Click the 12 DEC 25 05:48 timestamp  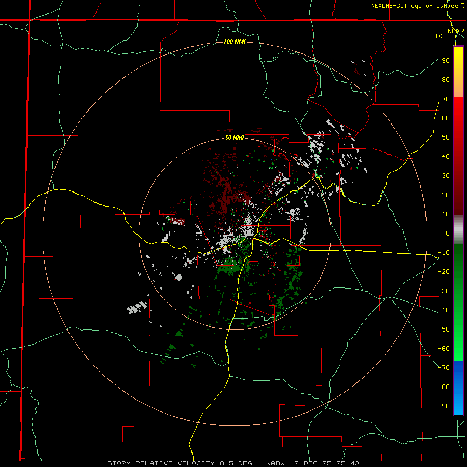[x=324, y=463]
